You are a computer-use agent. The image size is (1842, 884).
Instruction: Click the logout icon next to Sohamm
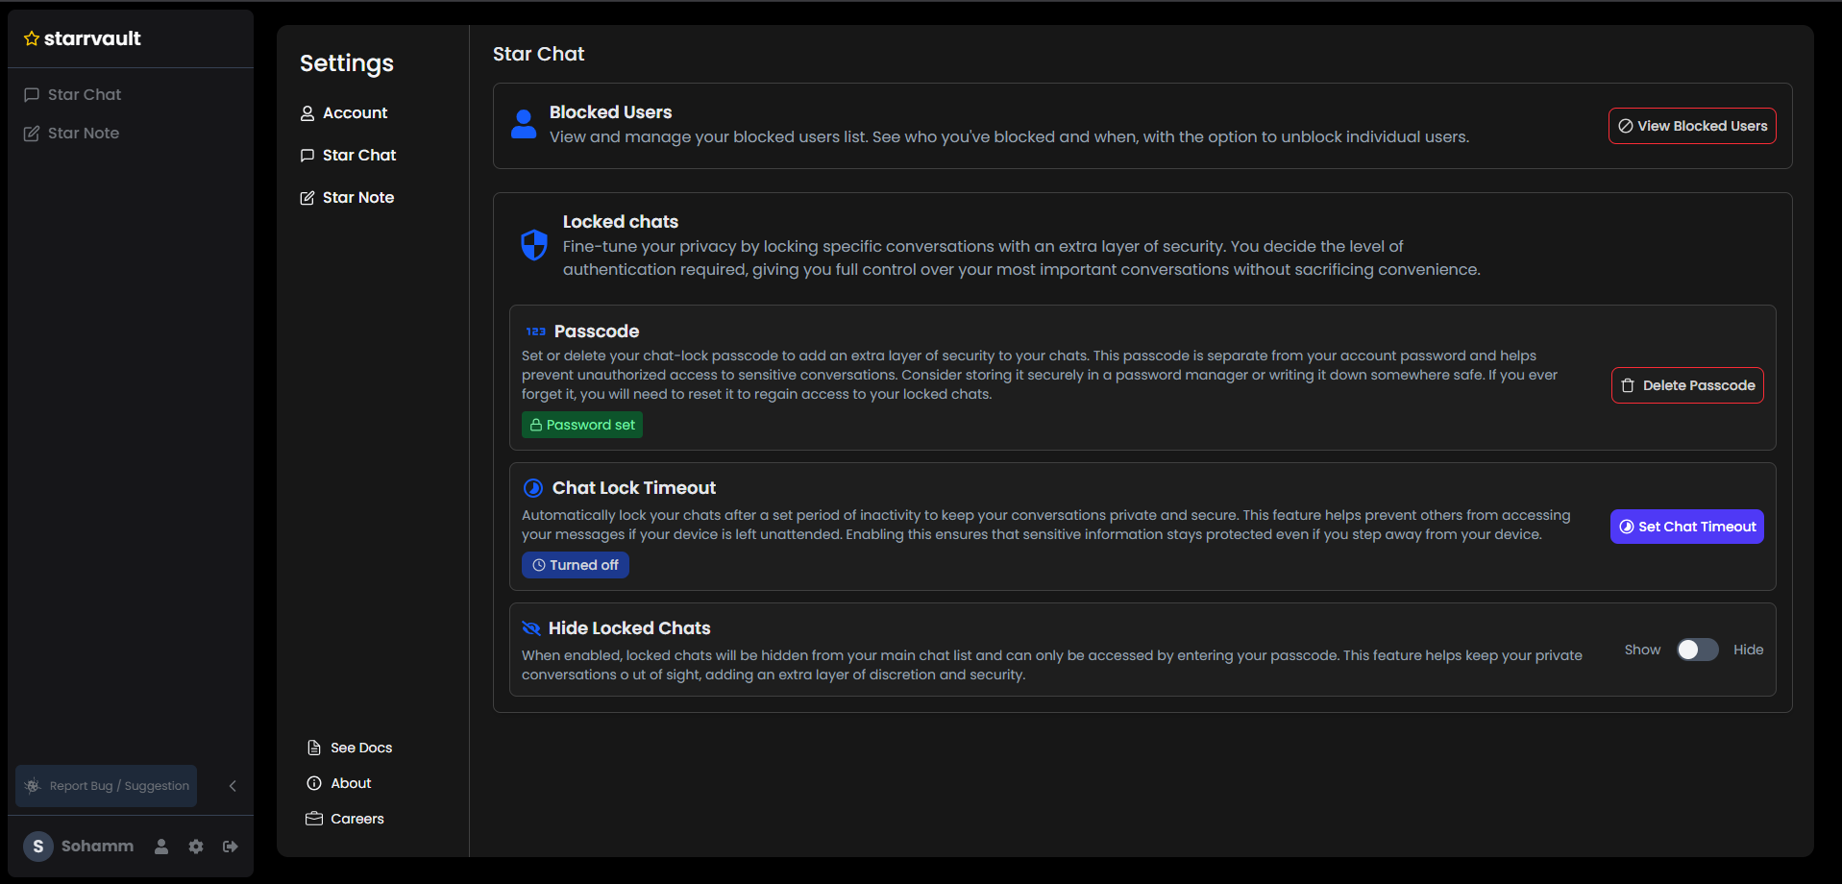tap(231, 847)
